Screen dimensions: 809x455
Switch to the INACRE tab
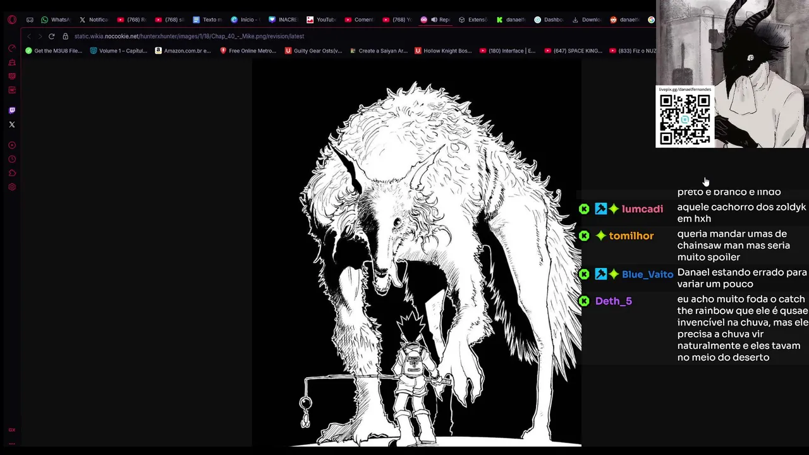[283, 20]
